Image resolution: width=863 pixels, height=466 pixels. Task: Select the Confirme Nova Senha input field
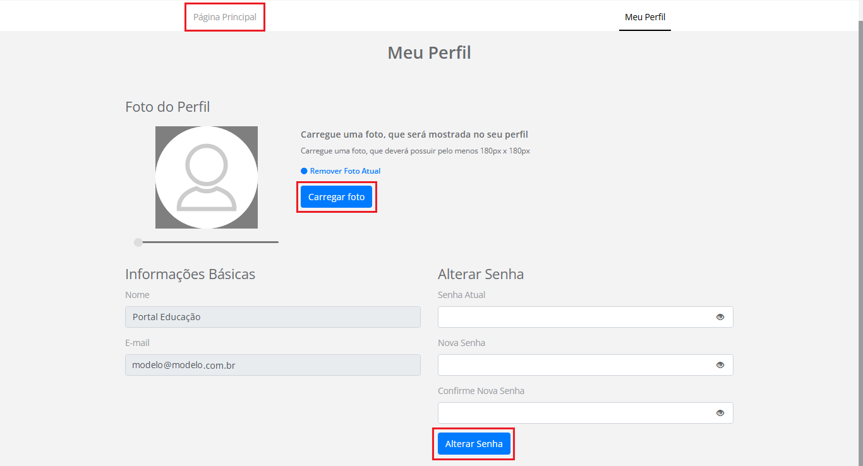coord(575,413)
